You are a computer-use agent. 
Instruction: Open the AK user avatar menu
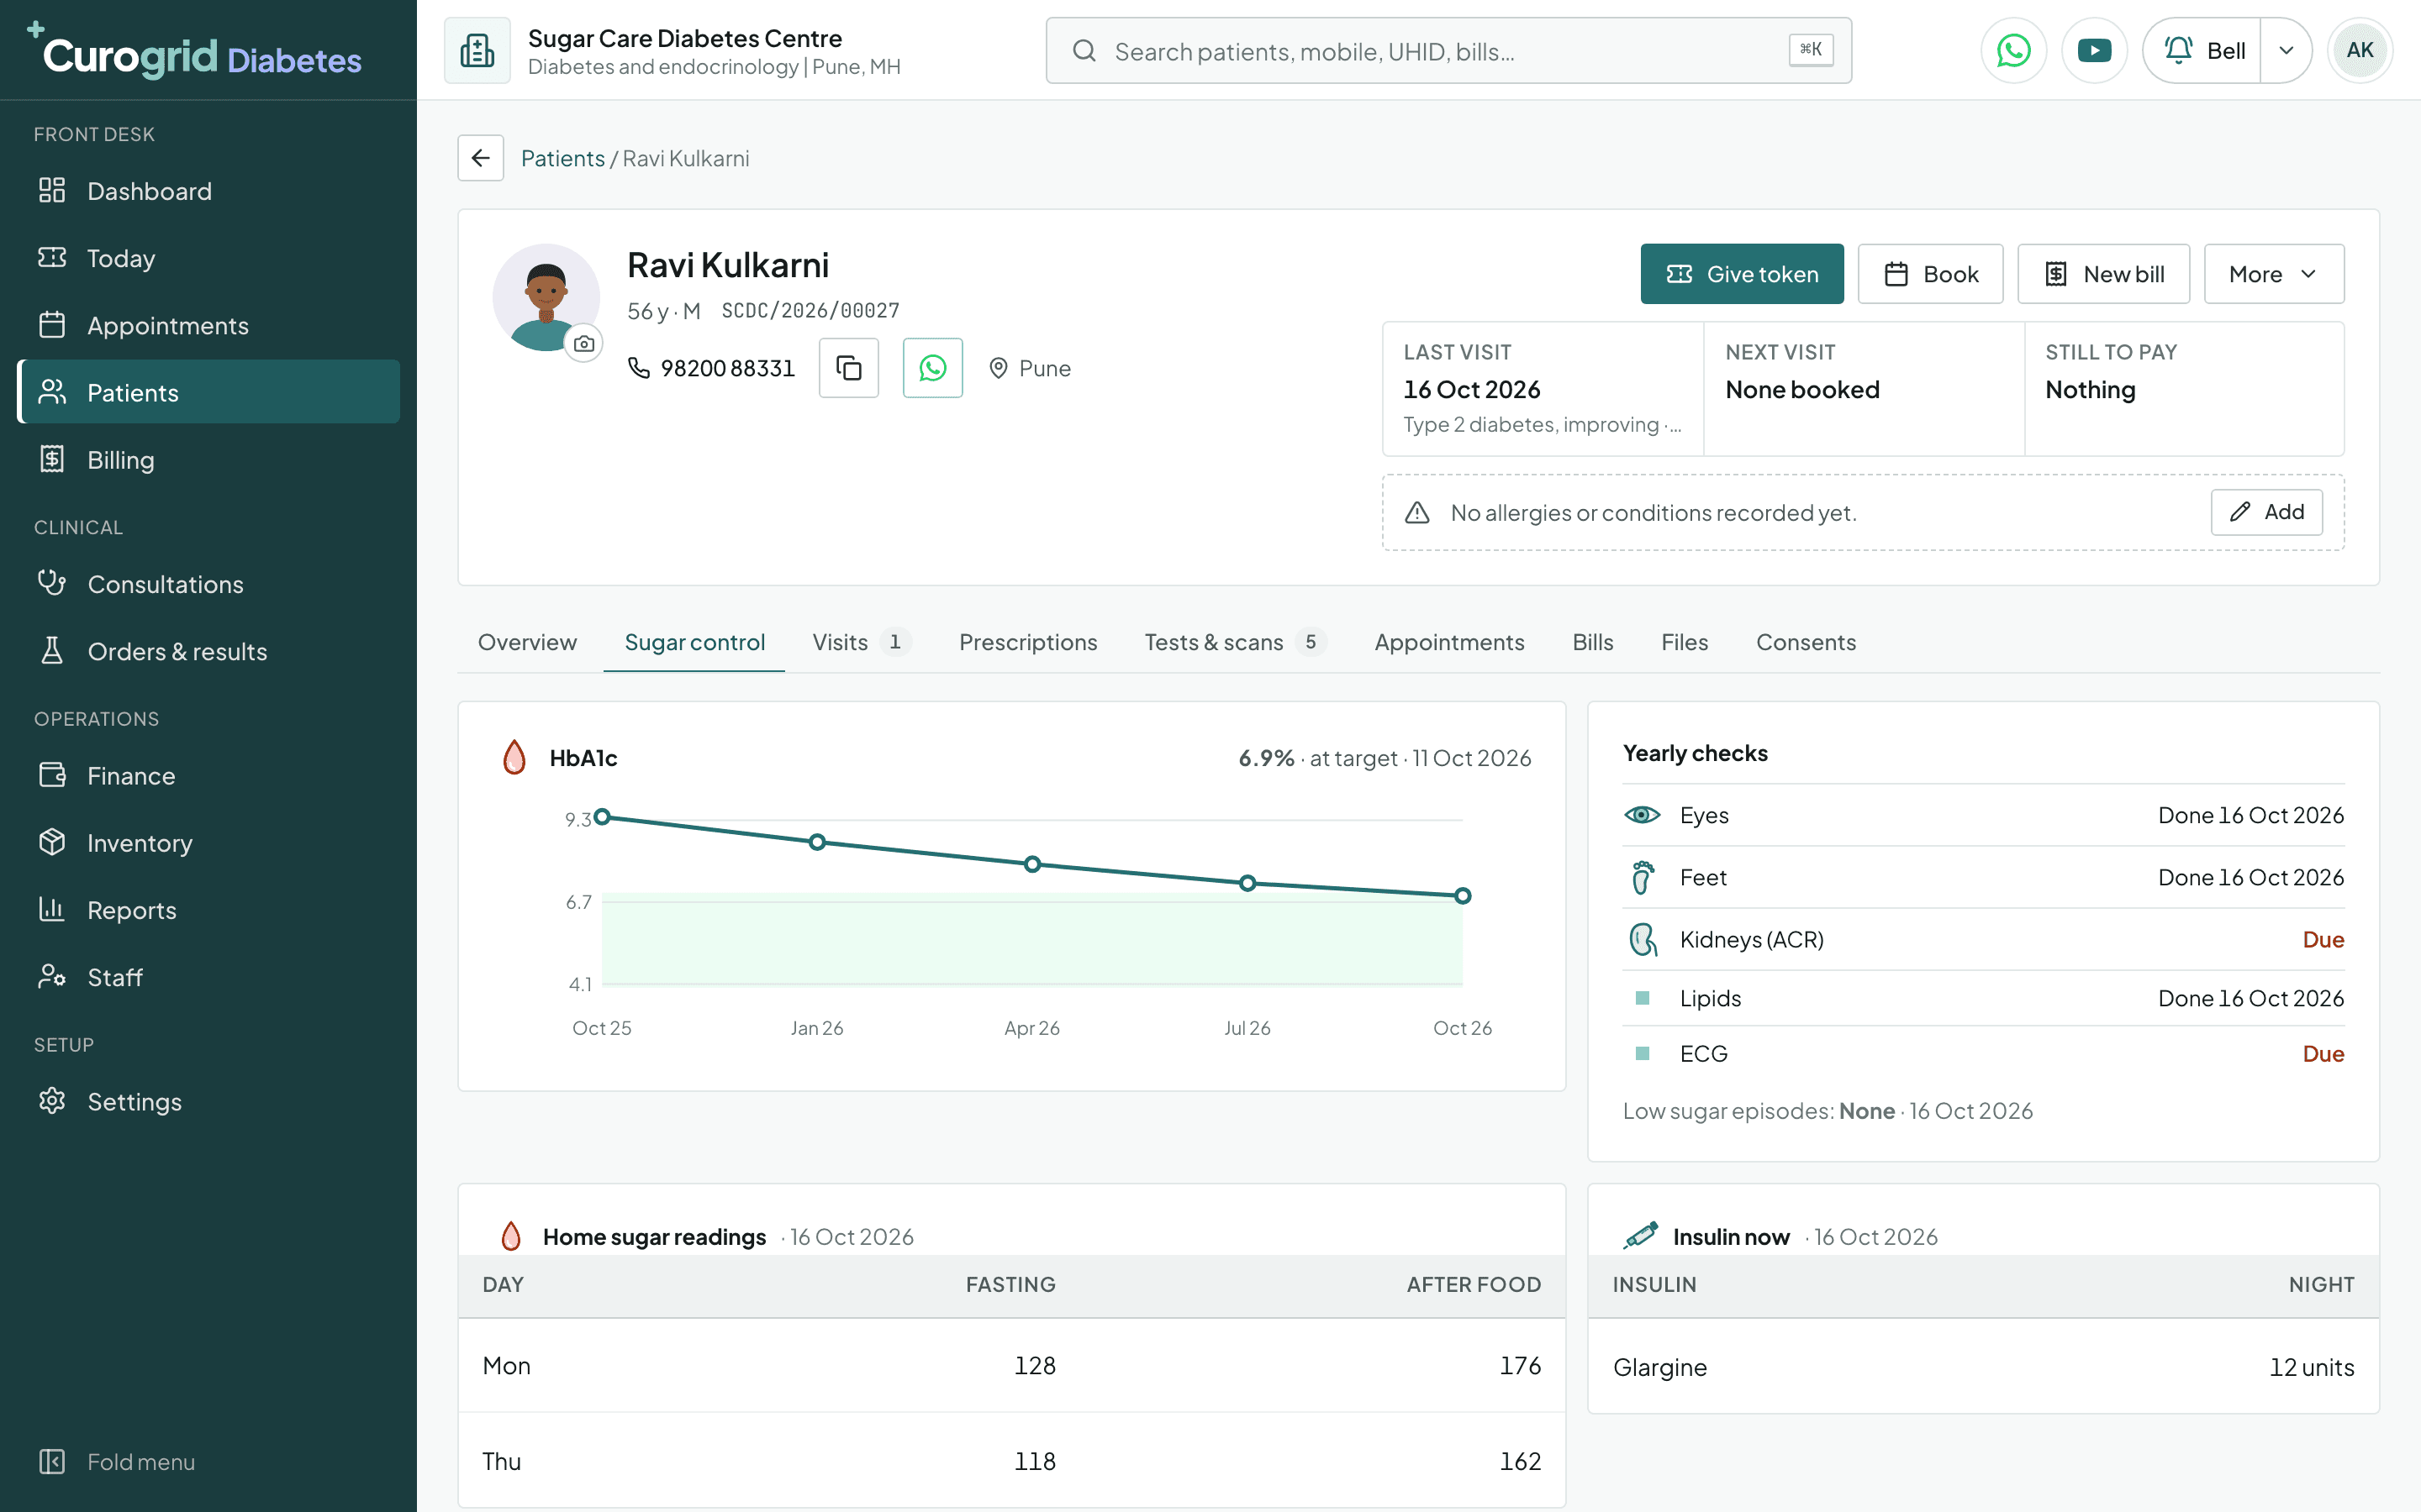click(x=2359, y=50)
